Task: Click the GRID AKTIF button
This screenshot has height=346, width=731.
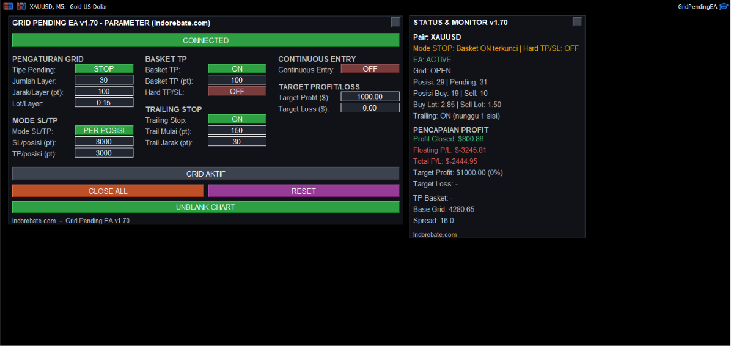Action: point(205,174)
